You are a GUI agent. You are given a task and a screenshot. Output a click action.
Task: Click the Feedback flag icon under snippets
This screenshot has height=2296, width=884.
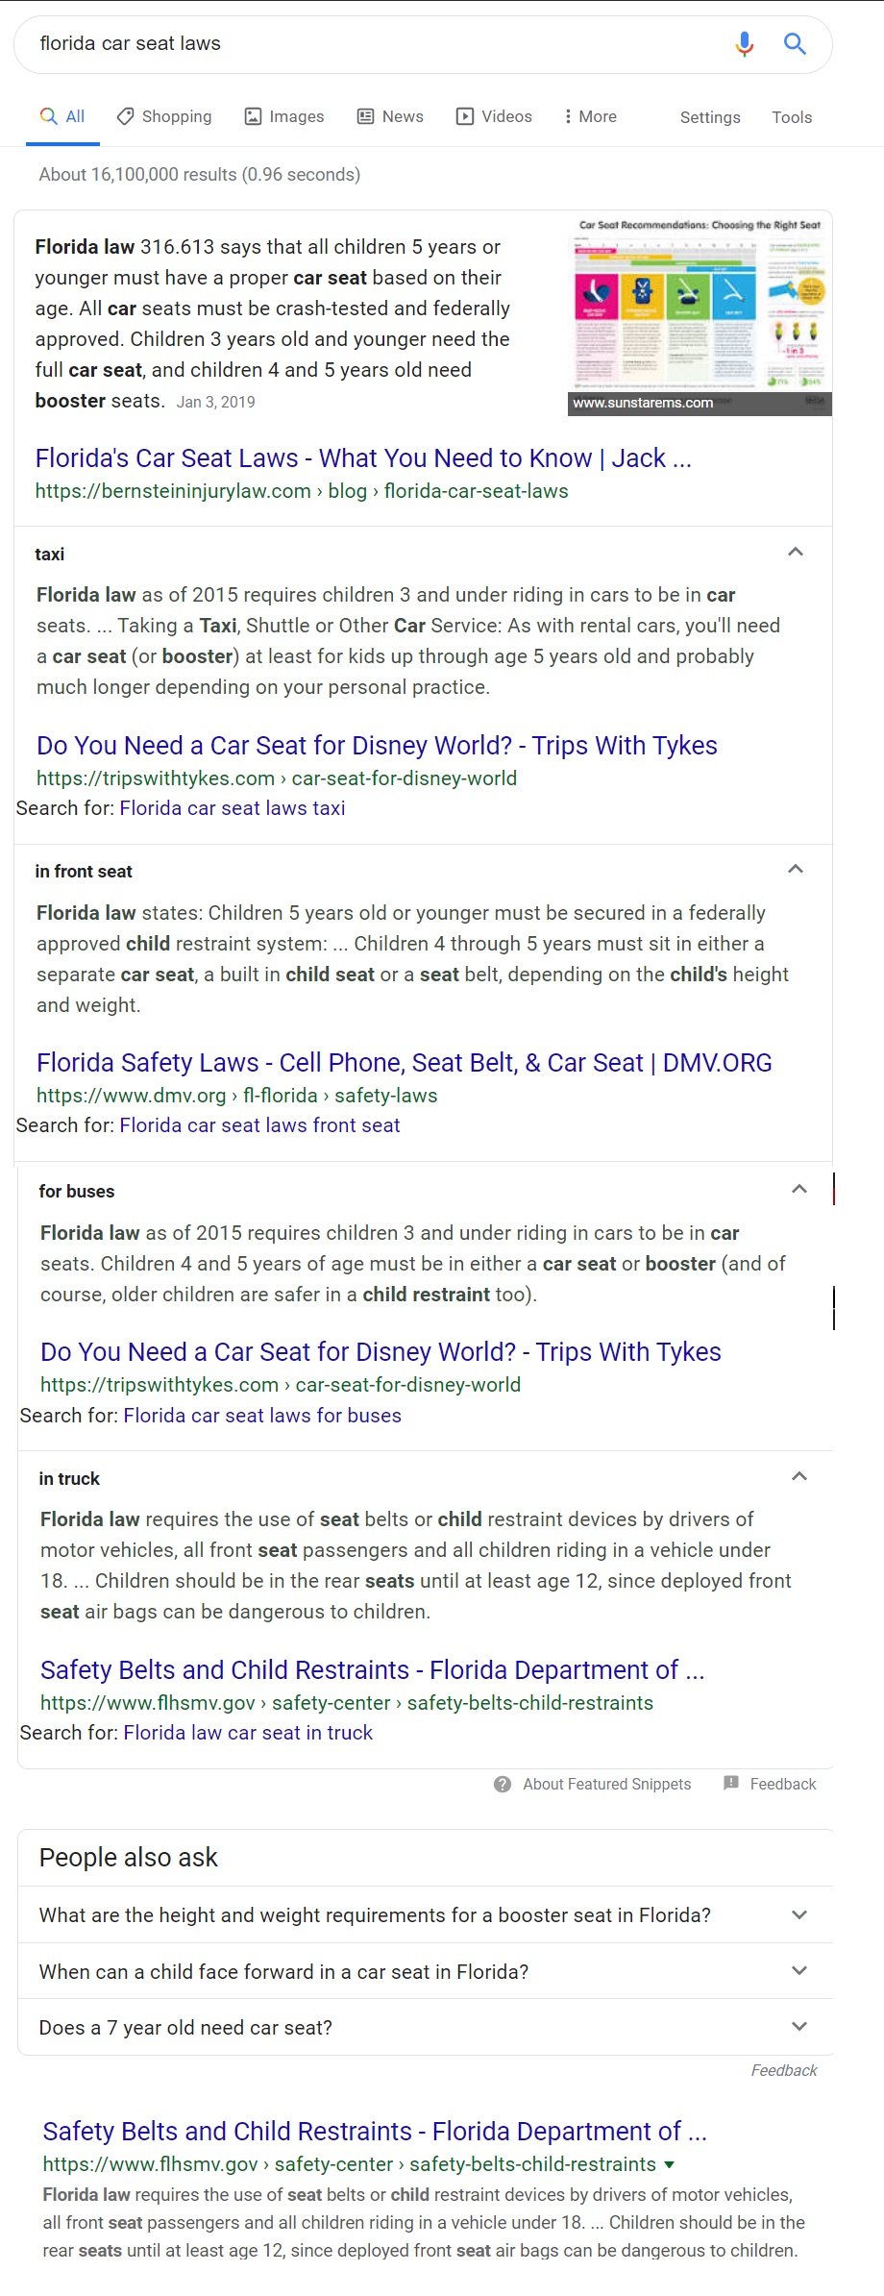pos(731,1783)
